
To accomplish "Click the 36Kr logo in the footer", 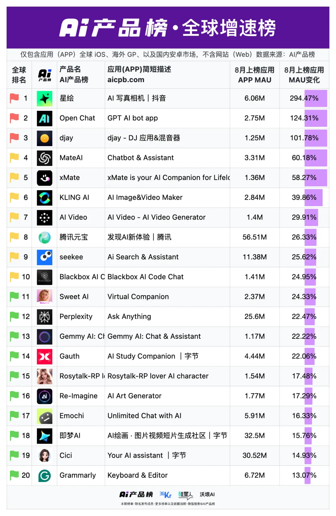I will tap(166, 495).
